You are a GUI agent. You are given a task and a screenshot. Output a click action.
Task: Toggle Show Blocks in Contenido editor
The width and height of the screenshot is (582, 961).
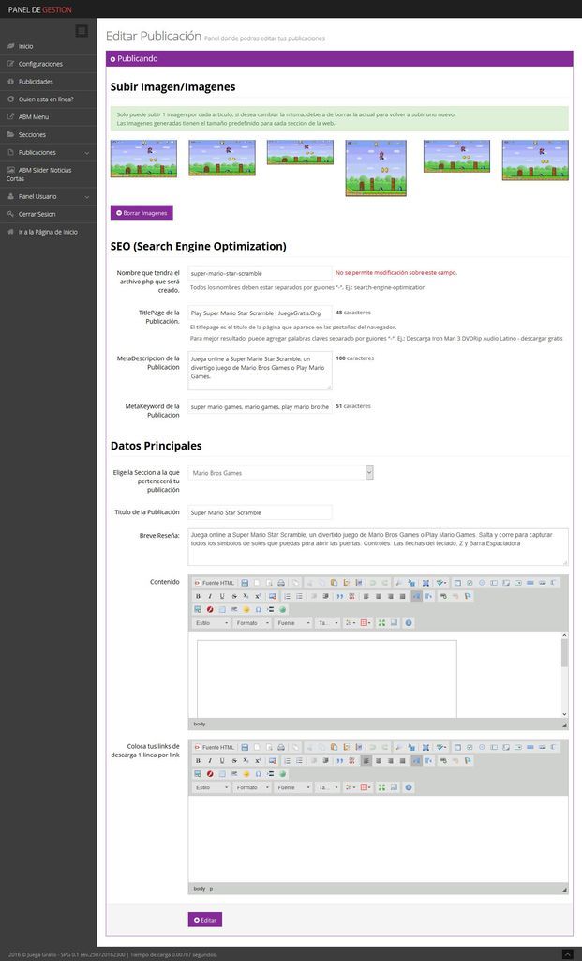[x=395, y=623]
